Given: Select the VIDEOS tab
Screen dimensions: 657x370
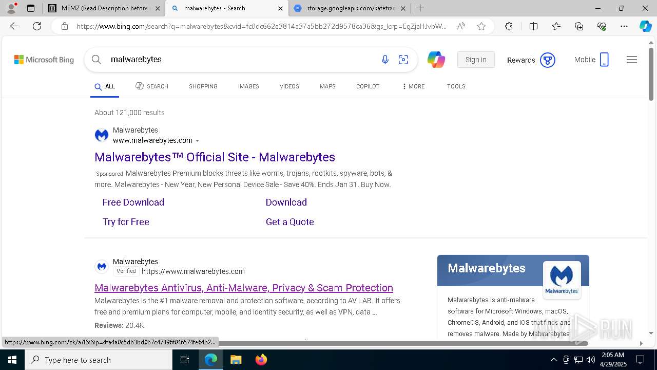Looking at the screenshot, I should pos(289,86).
